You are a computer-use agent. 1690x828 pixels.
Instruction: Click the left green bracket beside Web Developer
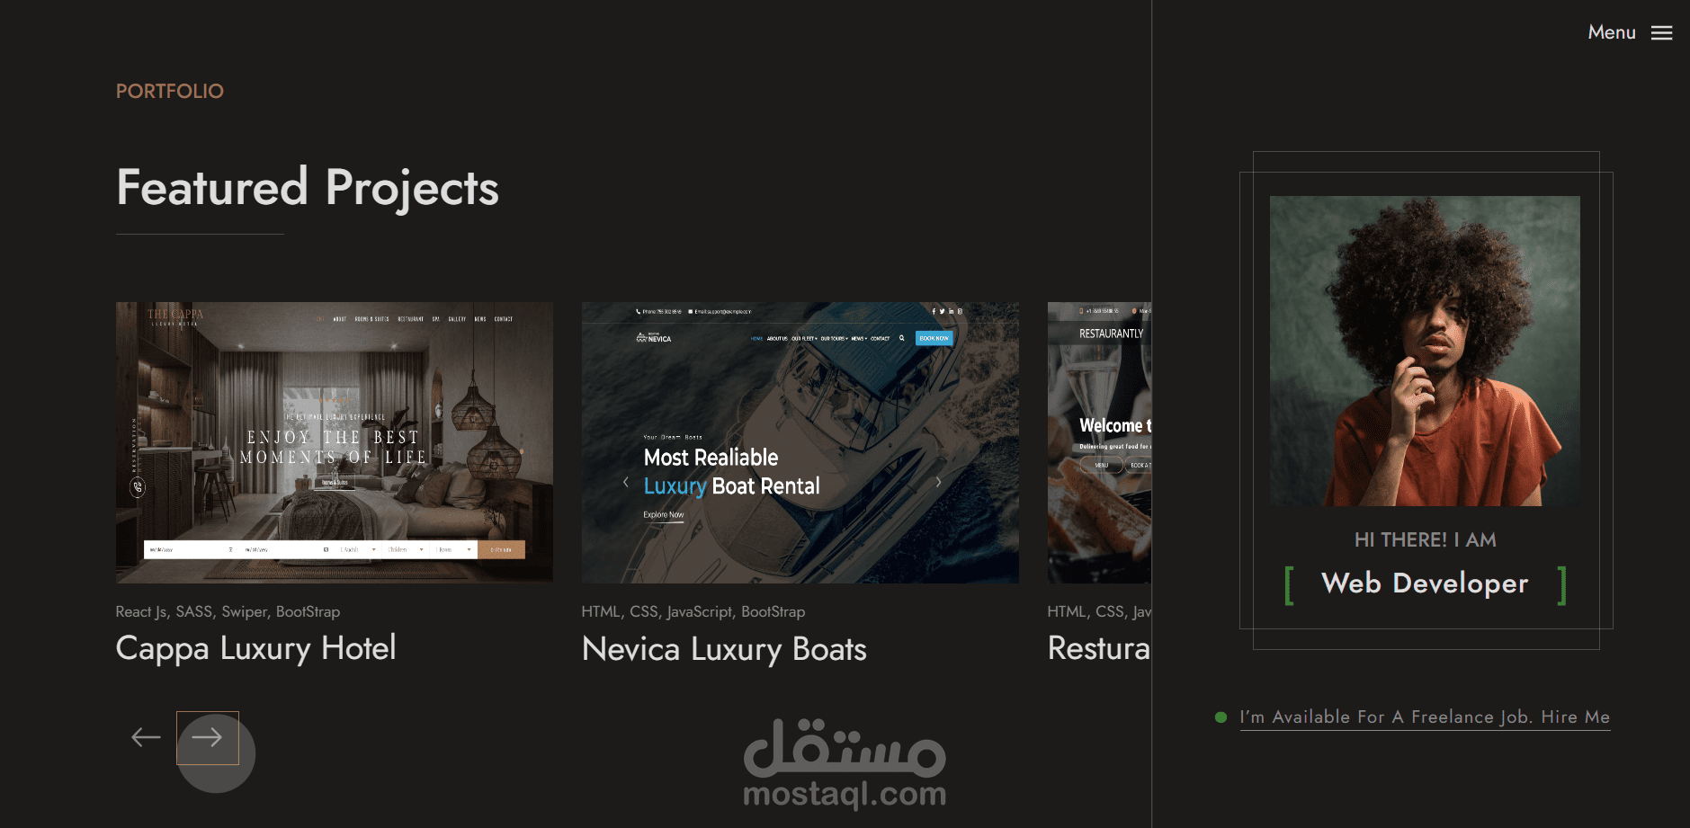click(x=1289, y=585)
